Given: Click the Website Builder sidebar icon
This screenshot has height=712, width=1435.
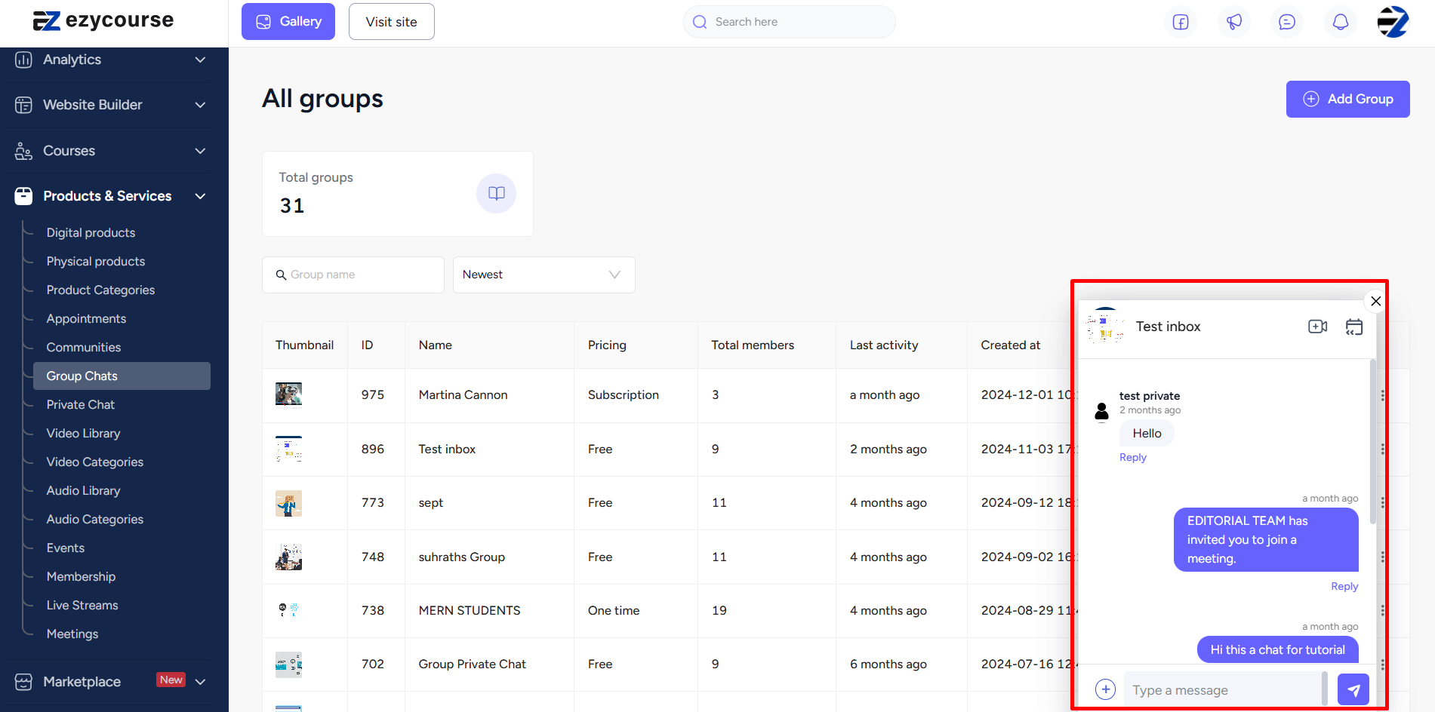Looking at the screenshot, I should [23, 105].
